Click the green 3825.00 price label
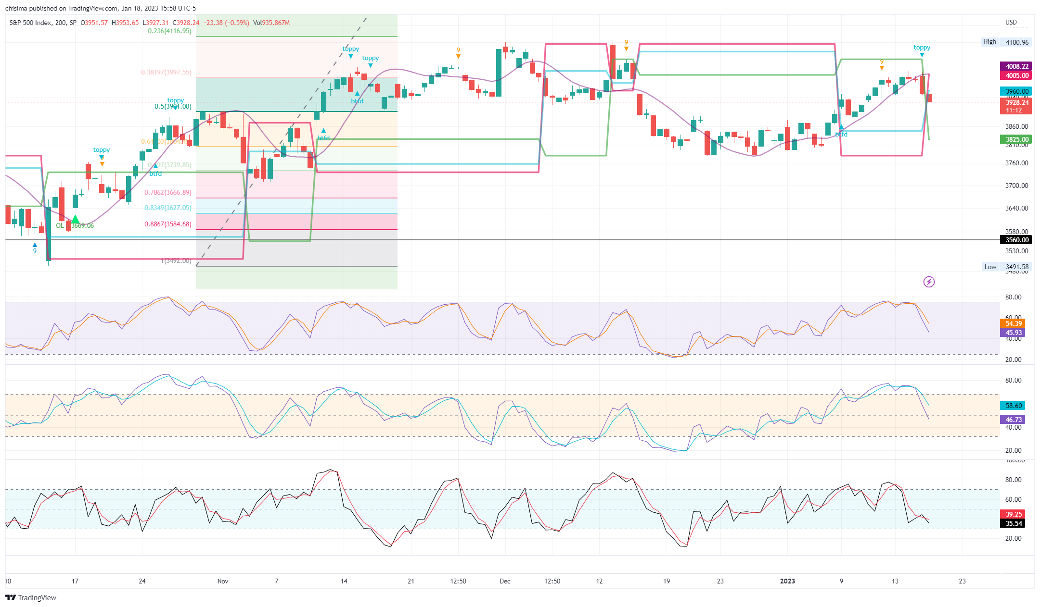The height and width of the screenshot is (607, 1040). point(1016,139)
